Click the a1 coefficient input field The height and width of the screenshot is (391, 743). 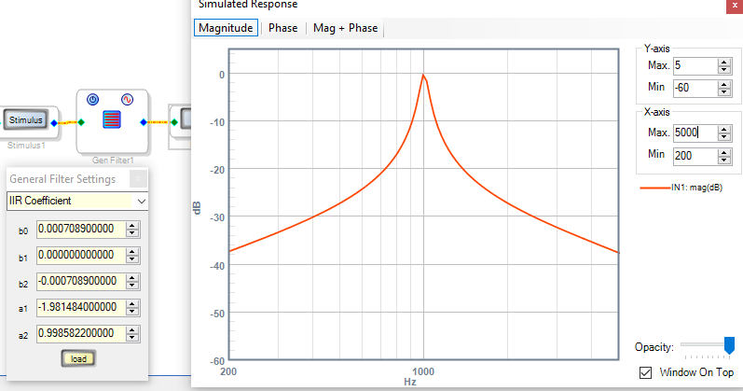coord(81,308)
